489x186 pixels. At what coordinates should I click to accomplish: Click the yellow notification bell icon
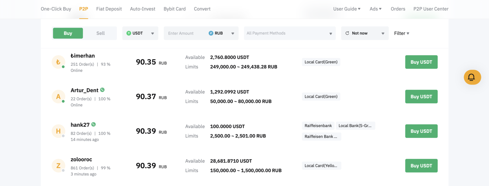click(472, 77)
